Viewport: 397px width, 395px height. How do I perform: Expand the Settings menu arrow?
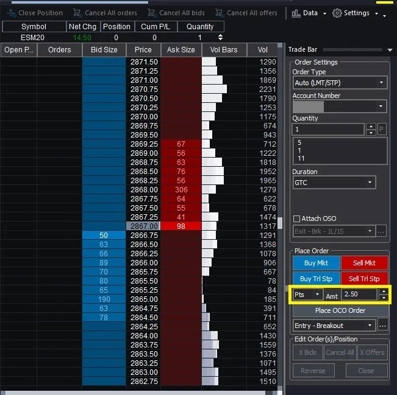(x=376, y=13)
